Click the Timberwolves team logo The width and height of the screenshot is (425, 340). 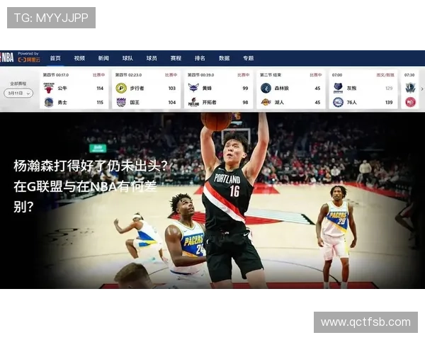pyautogui.click(x=266, y=88)
